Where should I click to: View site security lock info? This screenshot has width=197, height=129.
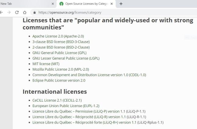[35, 12]
